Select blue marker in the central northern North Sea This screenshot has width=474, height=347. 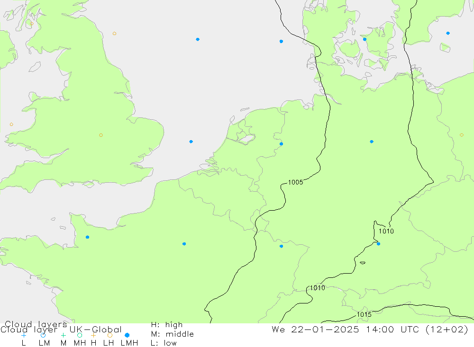[x=197, y=39]
